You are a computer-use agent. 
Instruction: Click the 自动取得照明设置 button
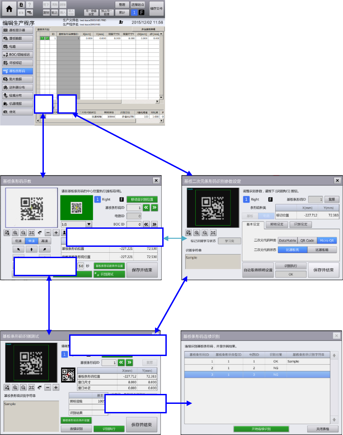click(258, 270)
